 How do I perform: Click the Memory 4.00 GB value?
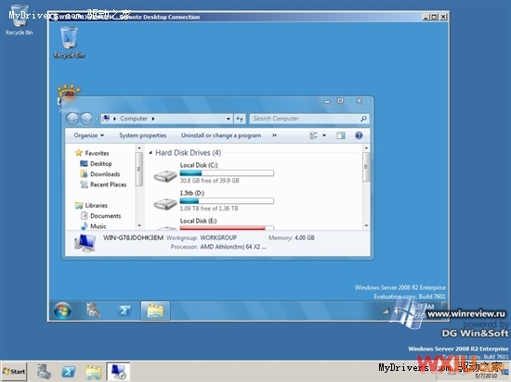pyautogui.click(x=305, y=237)
